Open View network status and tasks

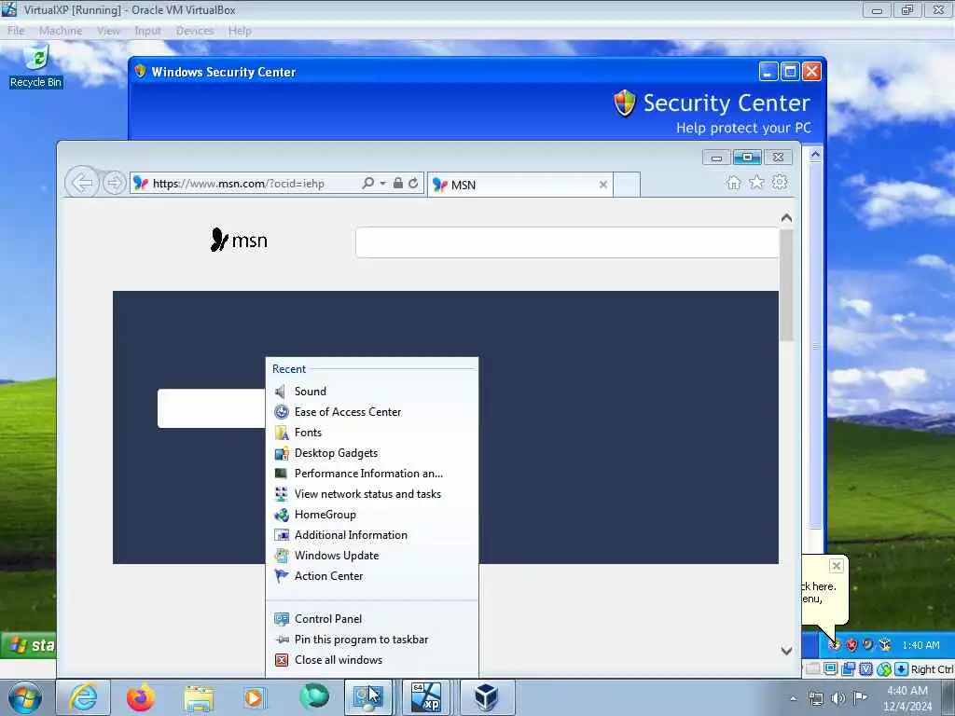(x=372, y=494)
